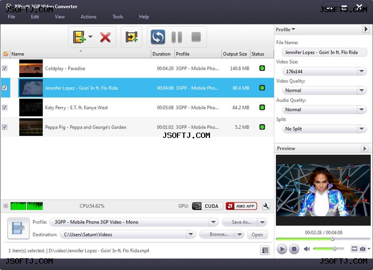Click the red X Remove button

(105, 37)
